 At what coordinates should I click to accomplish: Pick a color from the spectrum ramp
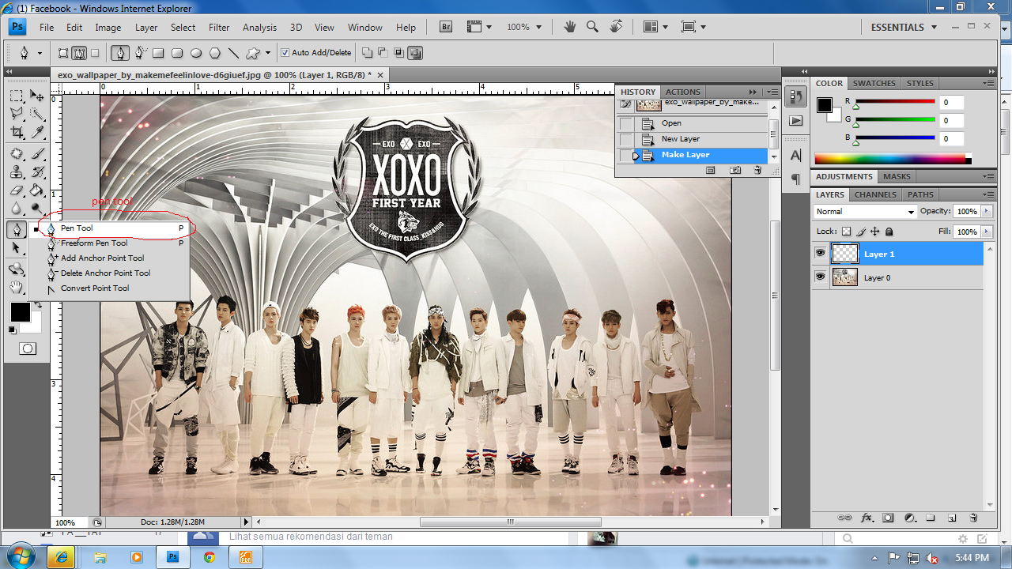(893, 159)
